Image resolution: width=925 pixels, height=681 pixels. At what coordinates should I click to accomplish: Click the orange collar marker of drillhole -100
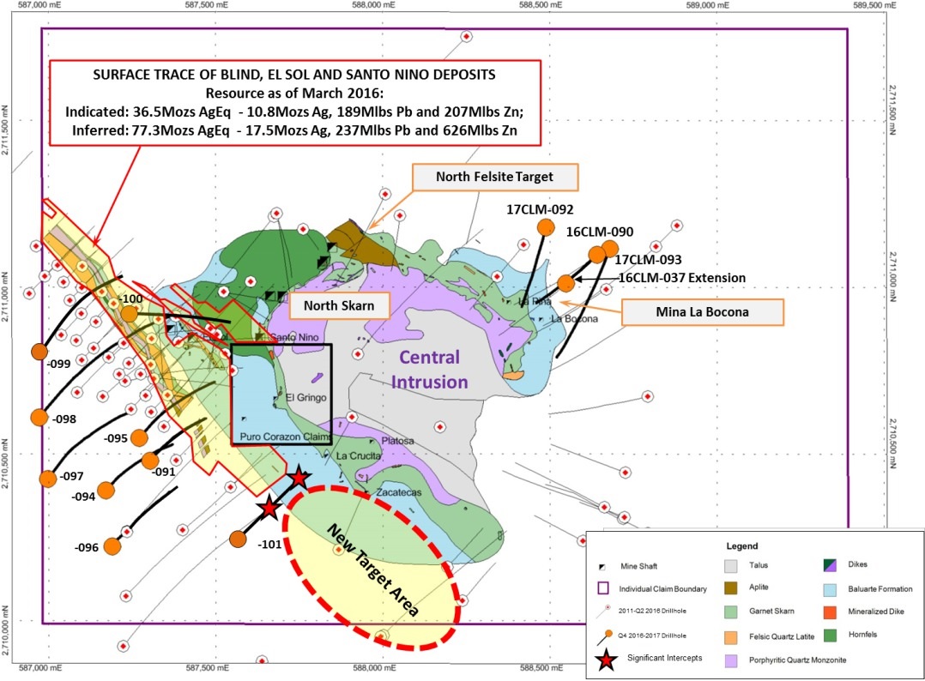pos(130,314)
